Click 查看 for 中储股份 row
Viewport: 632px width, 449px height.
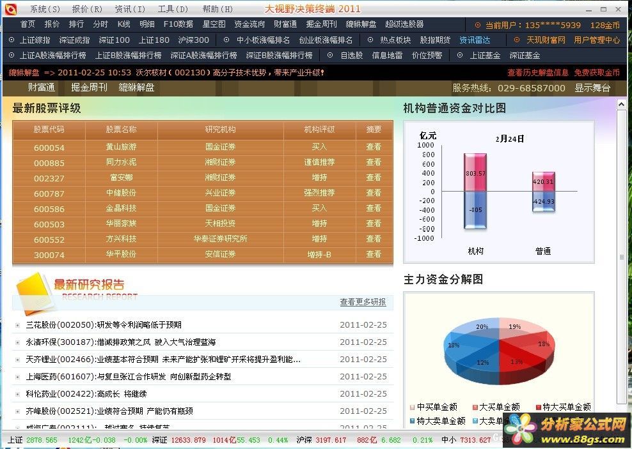pos(374,193)
